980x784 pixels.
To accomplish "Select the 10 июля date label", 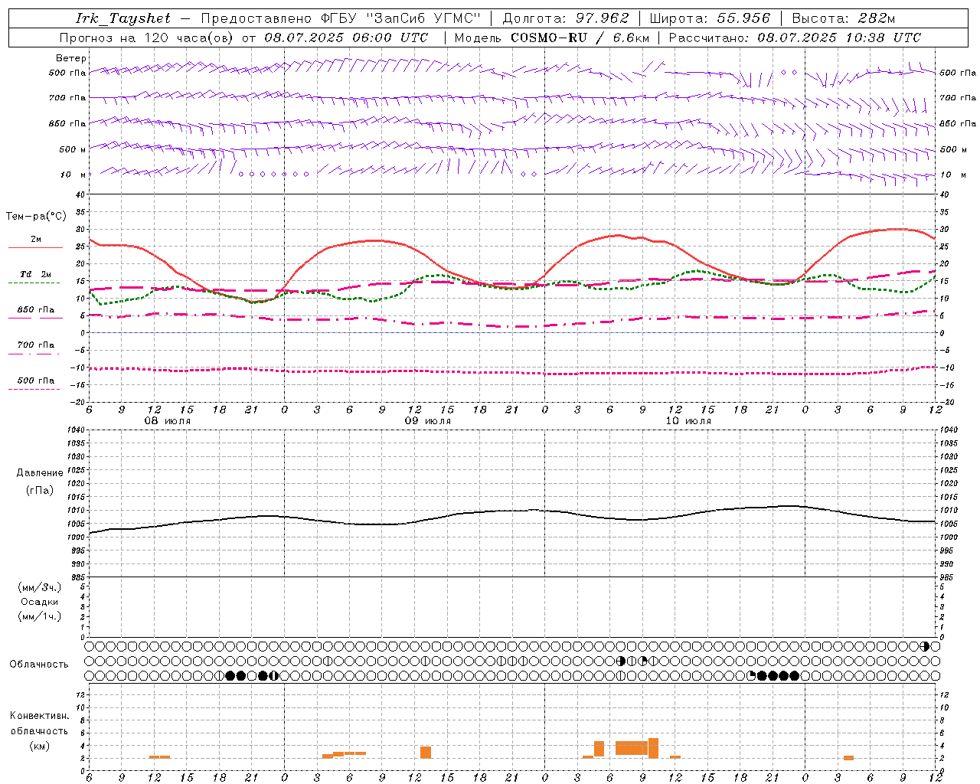I will (688, 421).
